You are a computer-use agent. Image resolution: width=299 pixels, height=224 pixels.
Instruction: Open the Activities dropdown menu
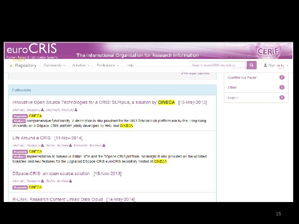coord(81,66)
